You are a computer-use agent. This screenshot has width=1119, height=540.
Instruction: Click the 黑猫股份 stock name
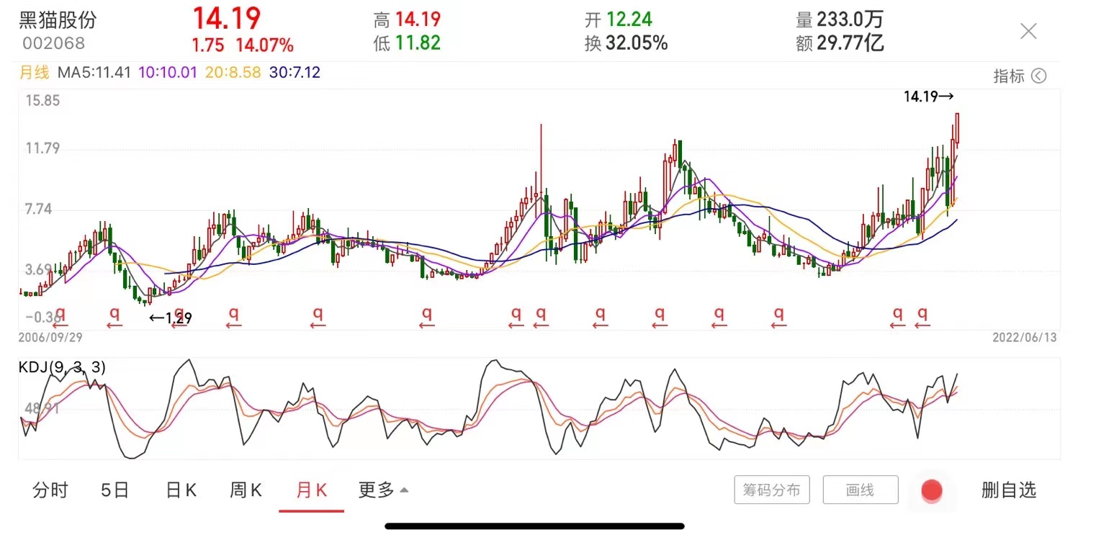point(58,19)
